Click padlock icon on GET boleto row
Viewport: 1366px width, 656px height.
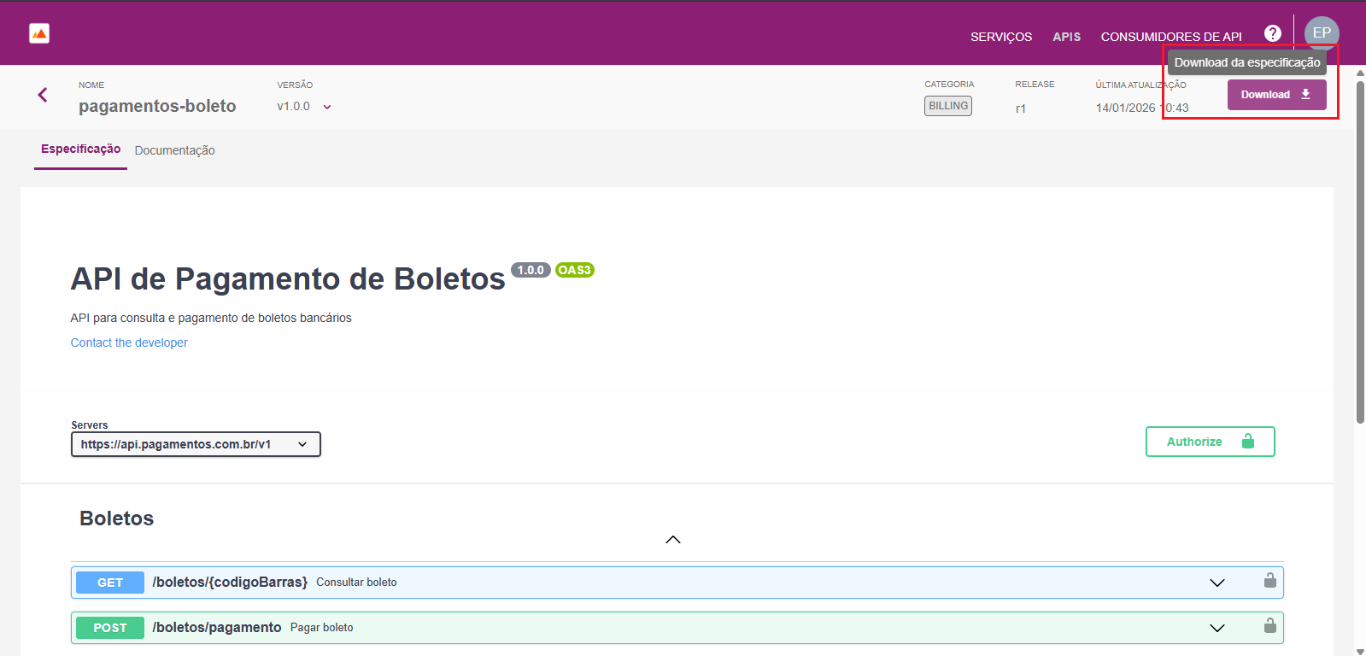(x=1269, y=581)
